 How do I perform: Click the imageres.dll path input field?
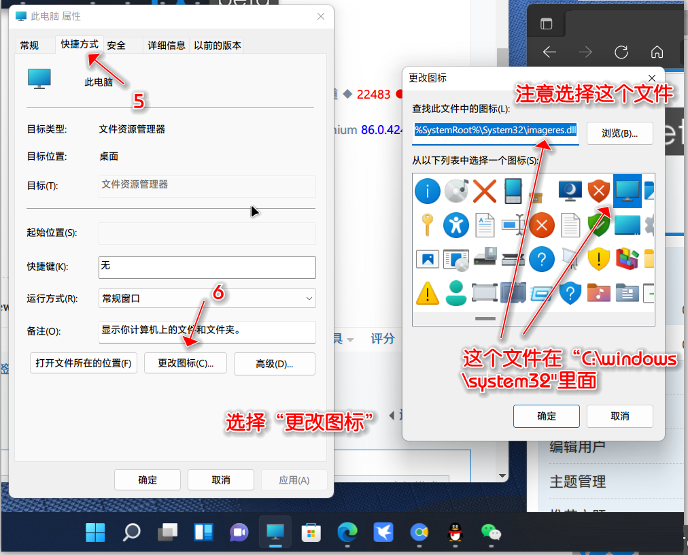coord(495,133)
